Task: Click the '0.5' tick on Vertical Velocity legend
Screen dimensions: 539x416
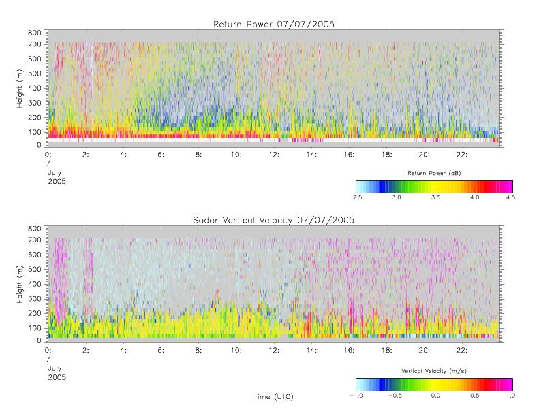Action: pos(475,396)
